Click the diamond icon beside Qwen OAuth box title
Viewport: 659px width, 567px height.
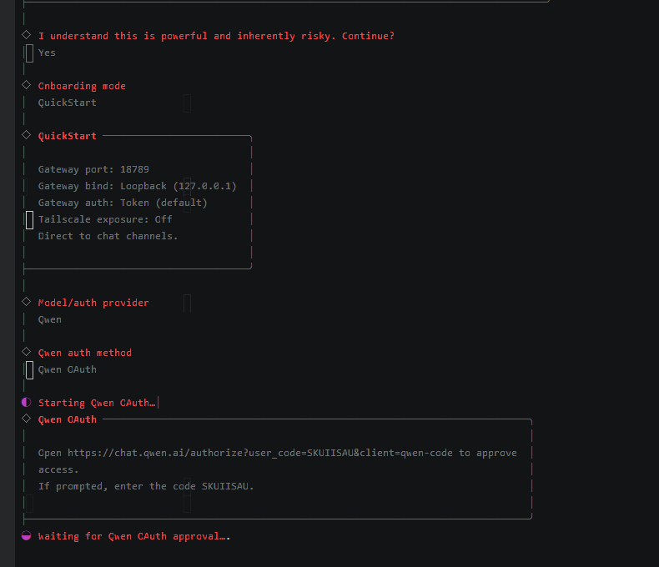point(26,419)
